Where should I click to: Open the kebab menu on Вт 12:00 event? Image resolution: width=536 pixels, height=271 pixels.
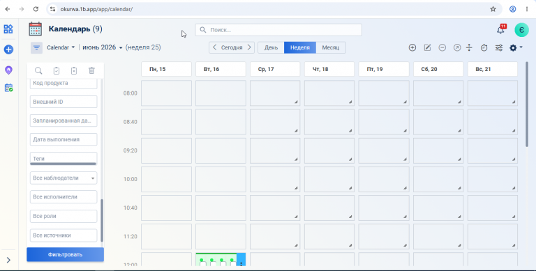[241, 263]
